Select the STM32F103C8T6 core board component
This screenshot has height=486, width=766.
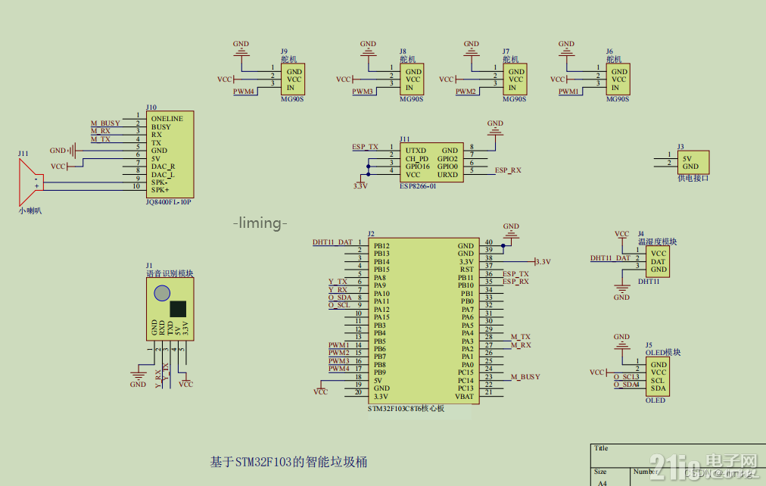click(424, 321)
